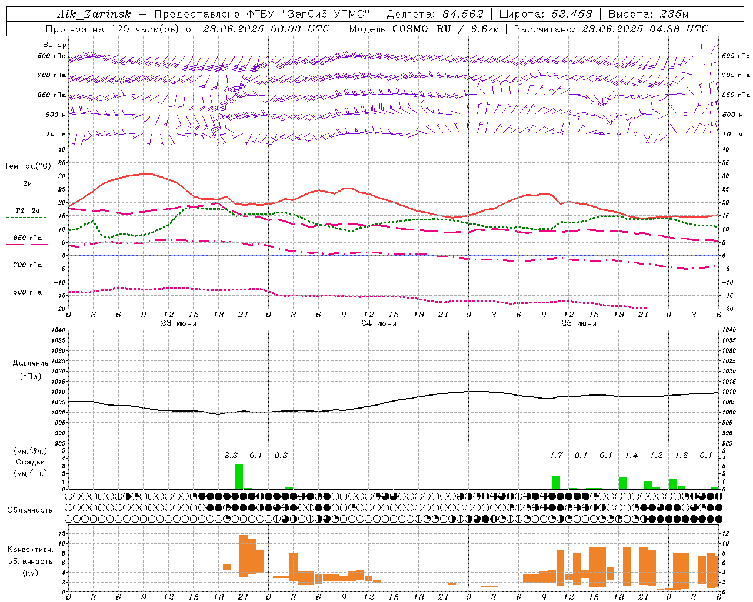Image resolution: width=753 pixels, height=602 pixels.
Task: Click the dashed line sample under Td 2м
Action: pyautogui.click(x=26, y=217)
